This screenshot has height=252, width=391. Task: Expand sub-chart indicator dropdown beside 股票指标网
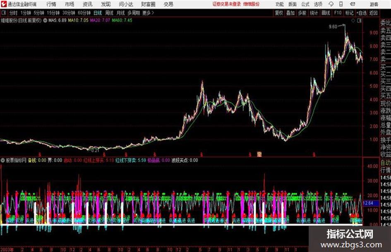(3, 161)
